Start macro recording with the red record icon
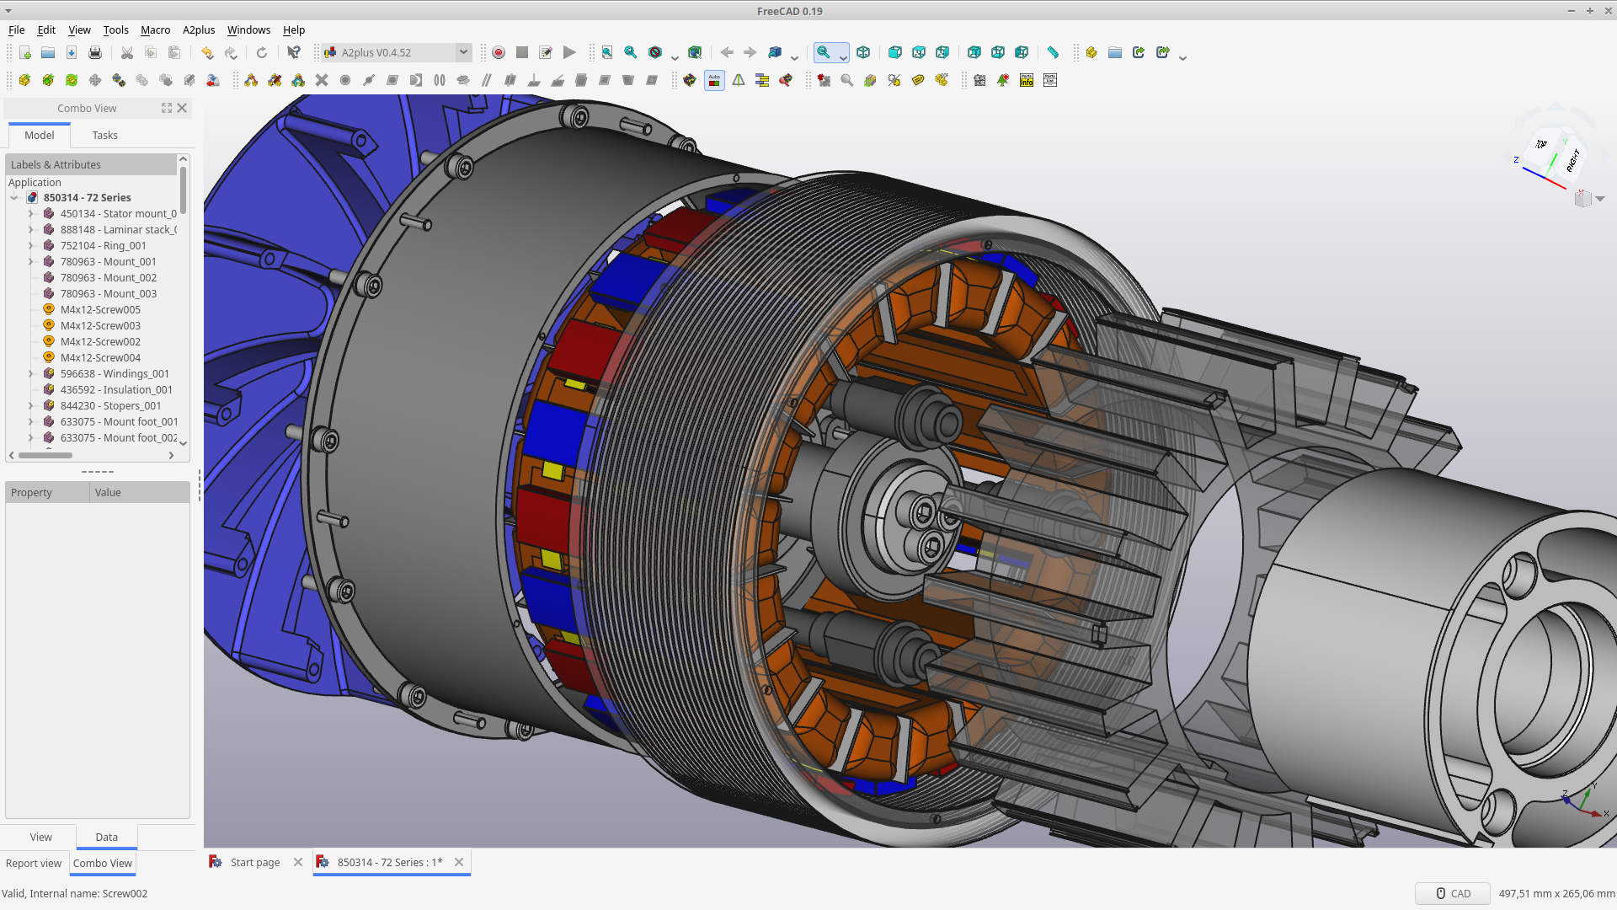This screenshot has width=1617, height=910. [x=499, y=52]
